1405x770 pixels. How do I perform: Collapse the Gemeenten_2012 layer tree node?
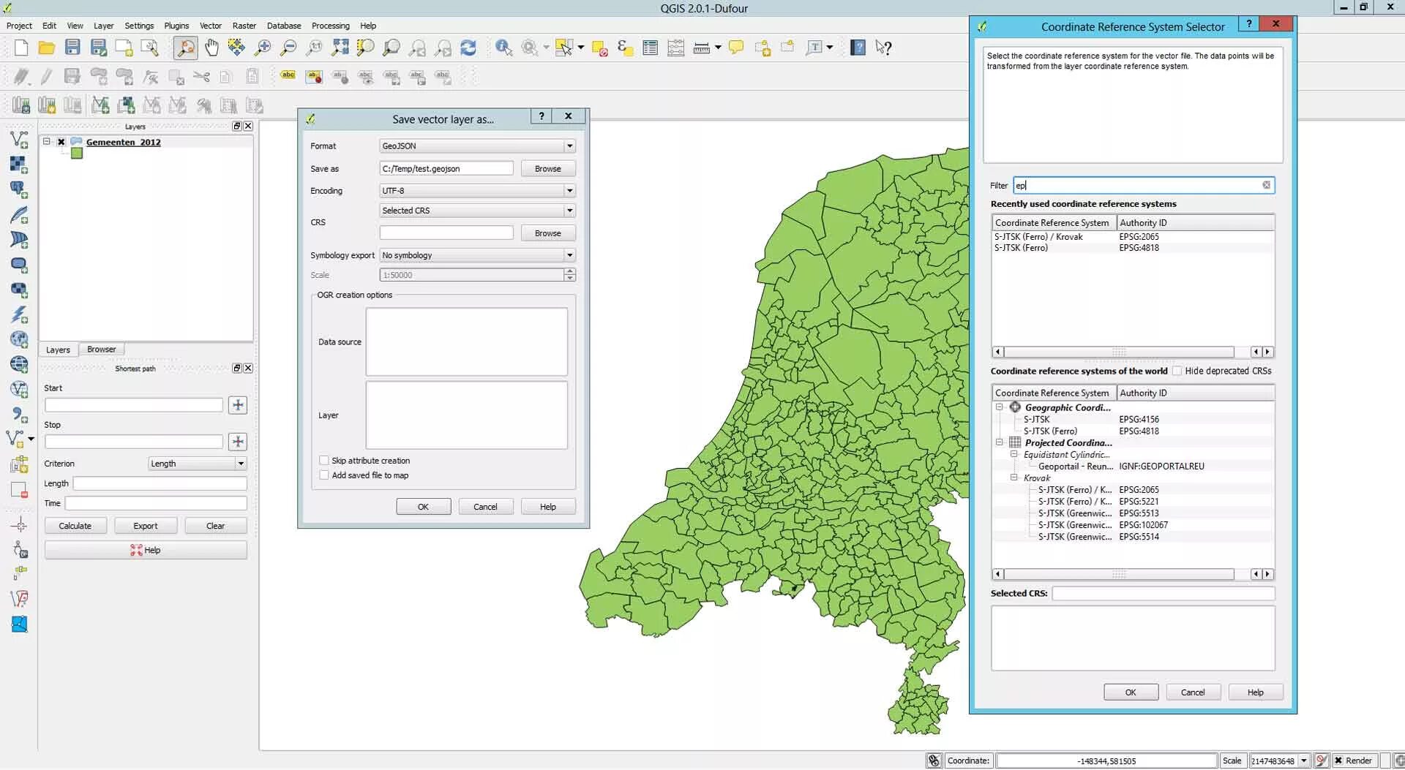click(46, 142)
